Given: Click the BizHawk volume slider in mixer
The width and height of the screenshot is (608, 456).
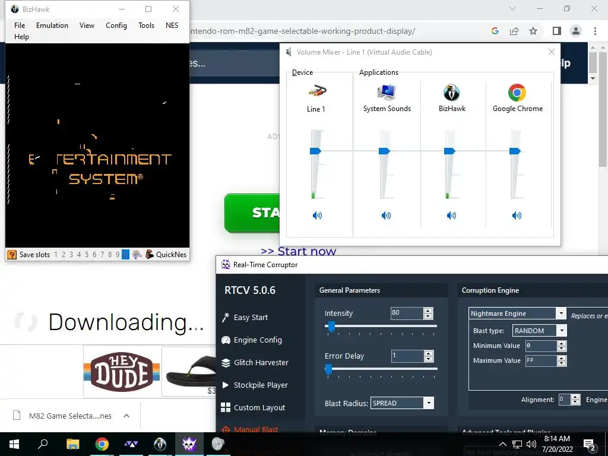Looking at the screenshot, I should (x=450, y=151).
